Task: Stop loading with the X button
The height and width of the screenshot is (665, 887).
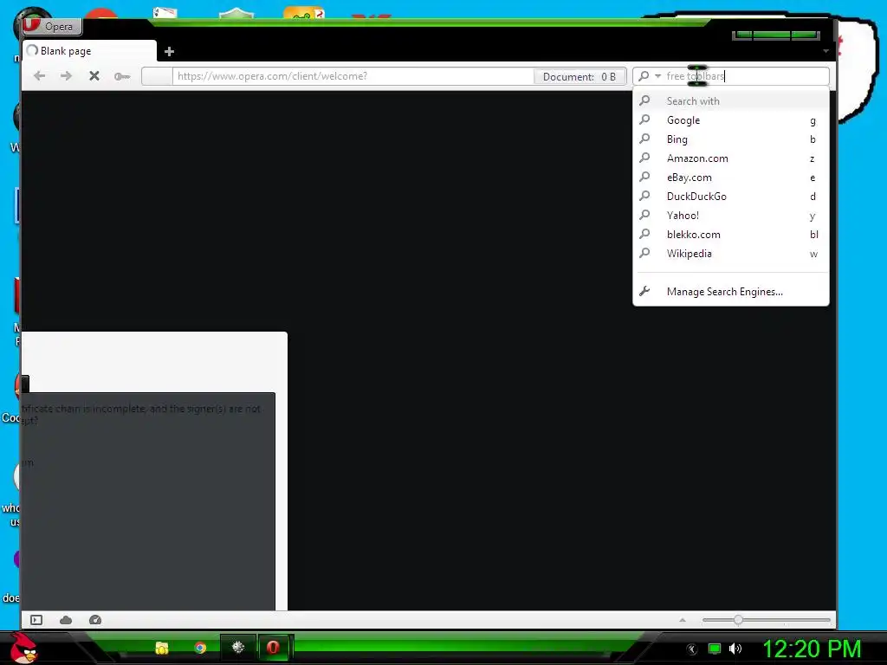Action: click(94, 76)
